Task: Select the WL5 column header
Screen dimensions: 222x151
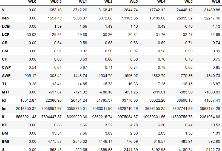Action: click(x=189, y=2)
